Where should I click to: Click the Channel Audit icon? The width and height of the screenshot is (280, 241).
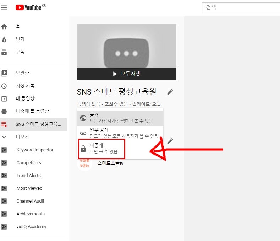4,201
